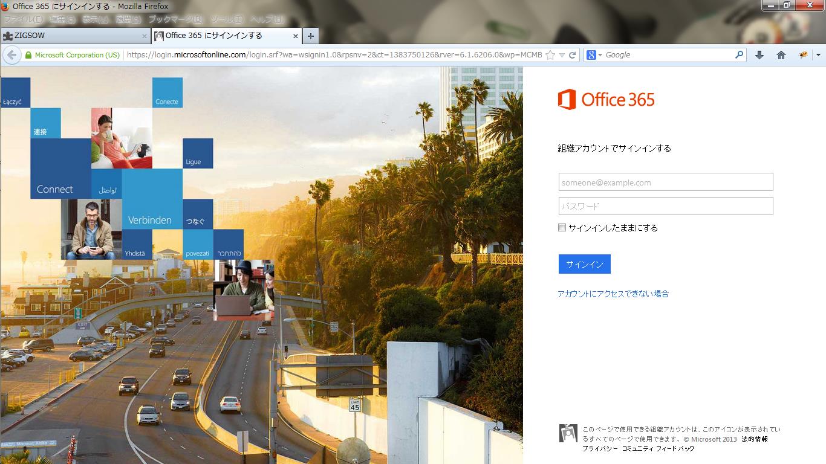Image resolution: width=826 pixels, height=464 pixels.
Task: Minimize the Firefox window
Action: click(770, 5)
